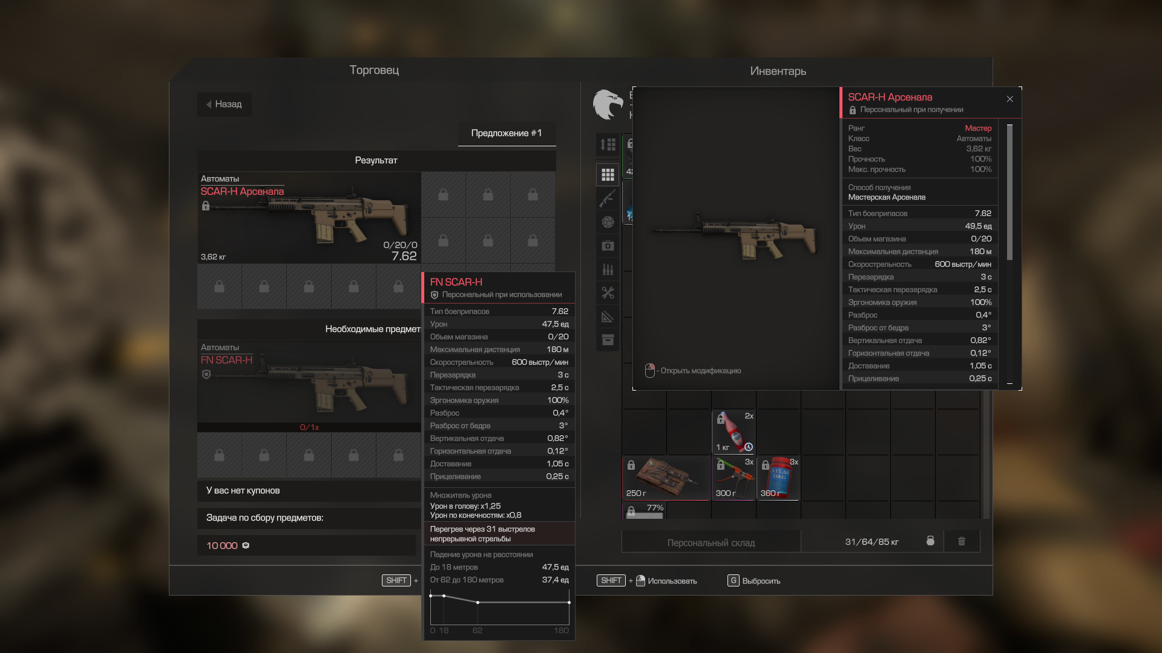
Task: Go back with the Назад button
Action: click(x=224, y=104)
